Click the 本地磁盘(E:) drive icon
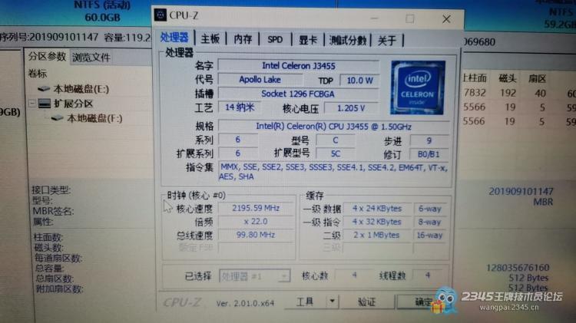Image resolution: width=576 pixels, height=323 pixels. pyautogui.click(x=44, y=88)
